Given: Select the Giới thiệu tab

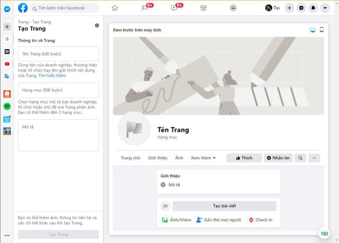Looking at the screenshot, I should [x=158, y=158].
